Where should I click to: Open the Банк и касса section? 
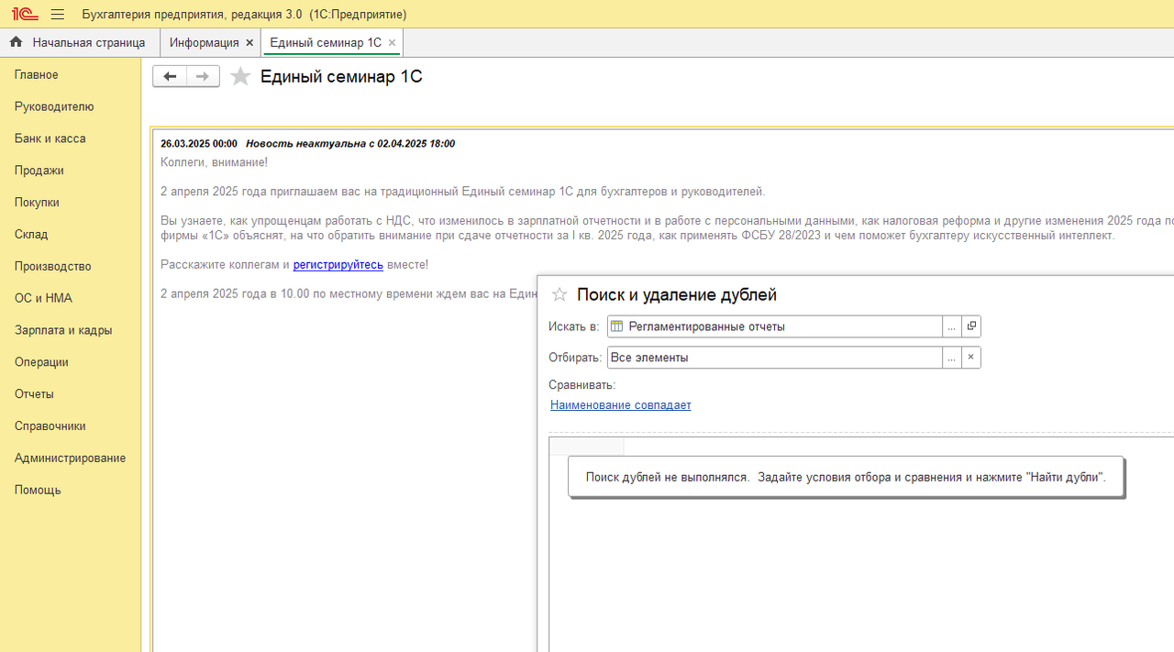click(50, 138)
